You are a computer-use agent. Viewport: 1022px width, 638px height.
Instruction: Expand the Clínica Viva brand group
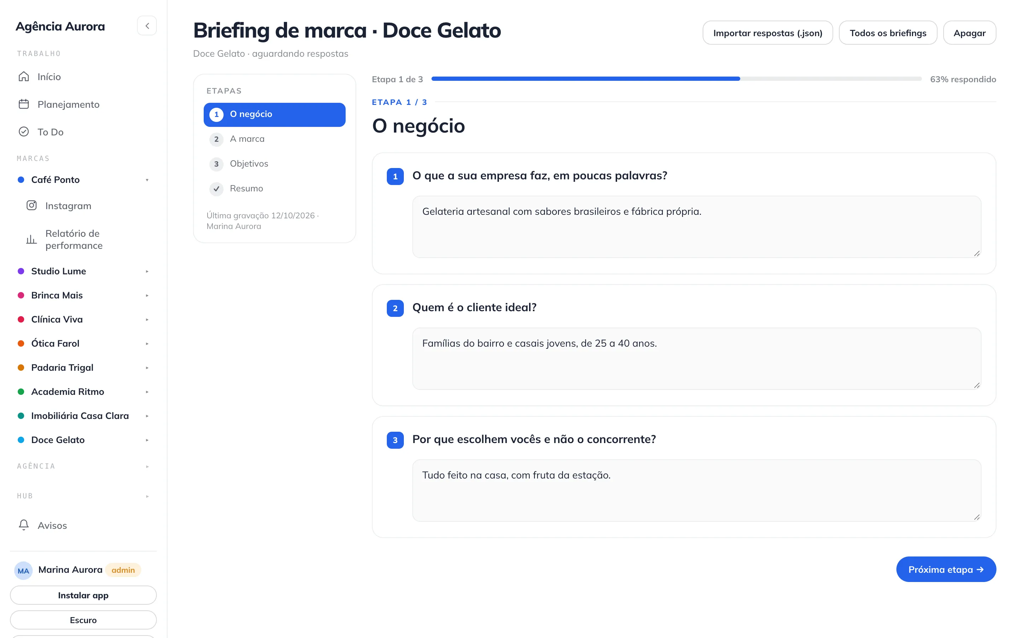[147, 319]
